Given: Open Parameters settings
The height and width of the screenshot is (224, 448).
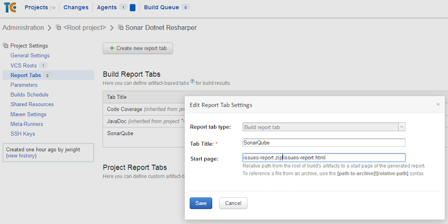Looking at the screenshot, I should (24, 85).
